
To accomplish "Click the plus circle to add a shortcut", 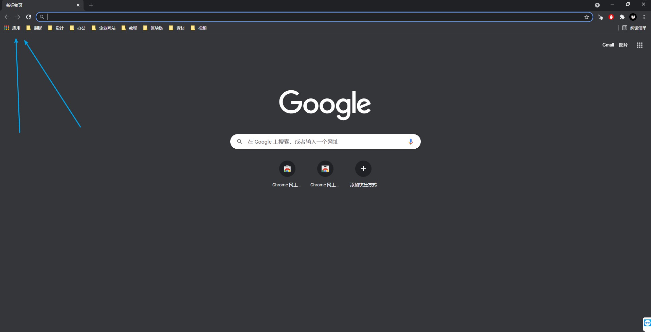I will point(363,169).
